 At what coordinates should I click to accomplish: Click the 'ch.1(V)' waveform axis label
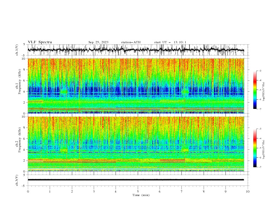(x=17, y=50)
